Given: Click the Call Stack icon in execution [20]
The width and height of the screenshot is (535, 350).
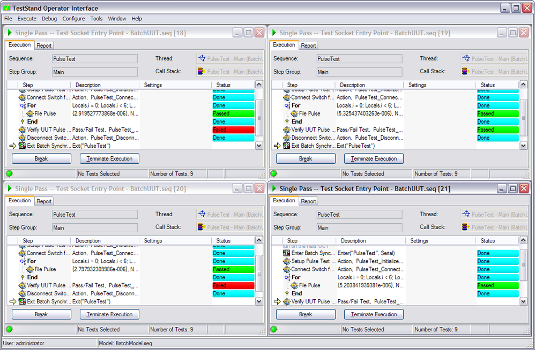Looking at the screenshot, I should pos(201,227).
